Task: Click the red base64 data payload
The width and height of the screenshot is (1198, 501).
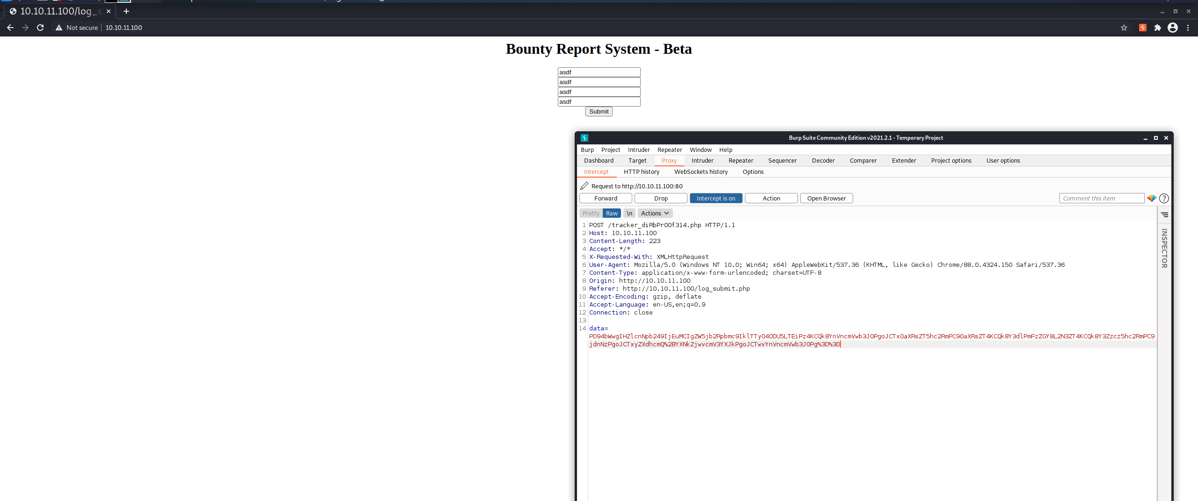Action: (x=871, y=340)
